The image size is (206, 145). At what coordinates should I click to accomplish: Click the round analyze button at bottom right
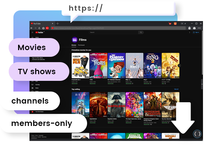[197, 134]
